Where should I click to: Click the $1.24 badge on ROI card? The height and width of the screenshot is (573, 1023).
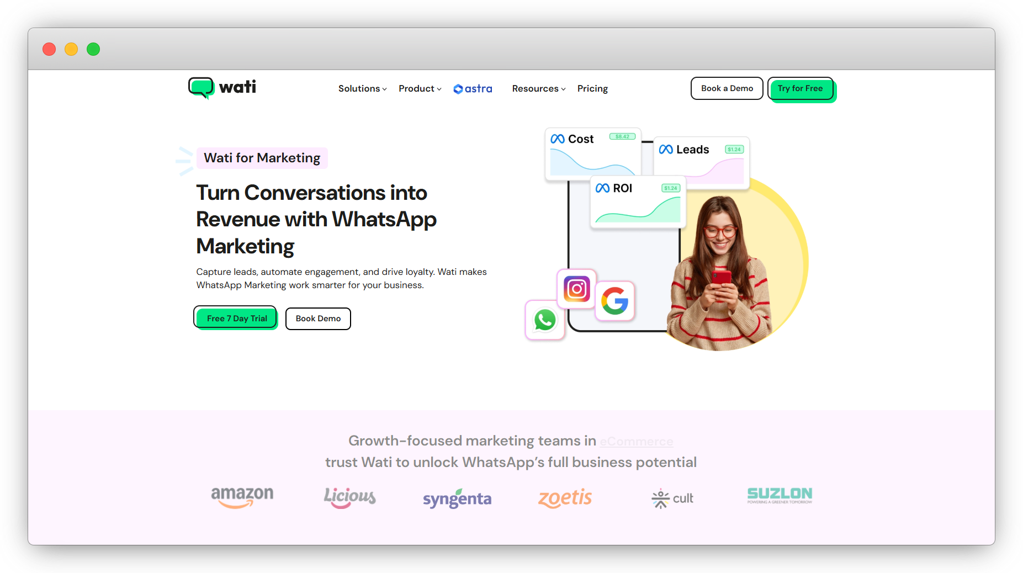click(x=671, y=188)
